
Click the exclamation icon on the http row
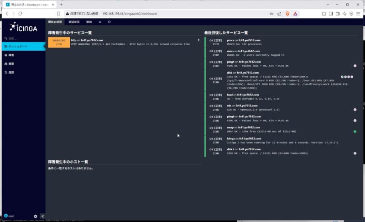198,40
